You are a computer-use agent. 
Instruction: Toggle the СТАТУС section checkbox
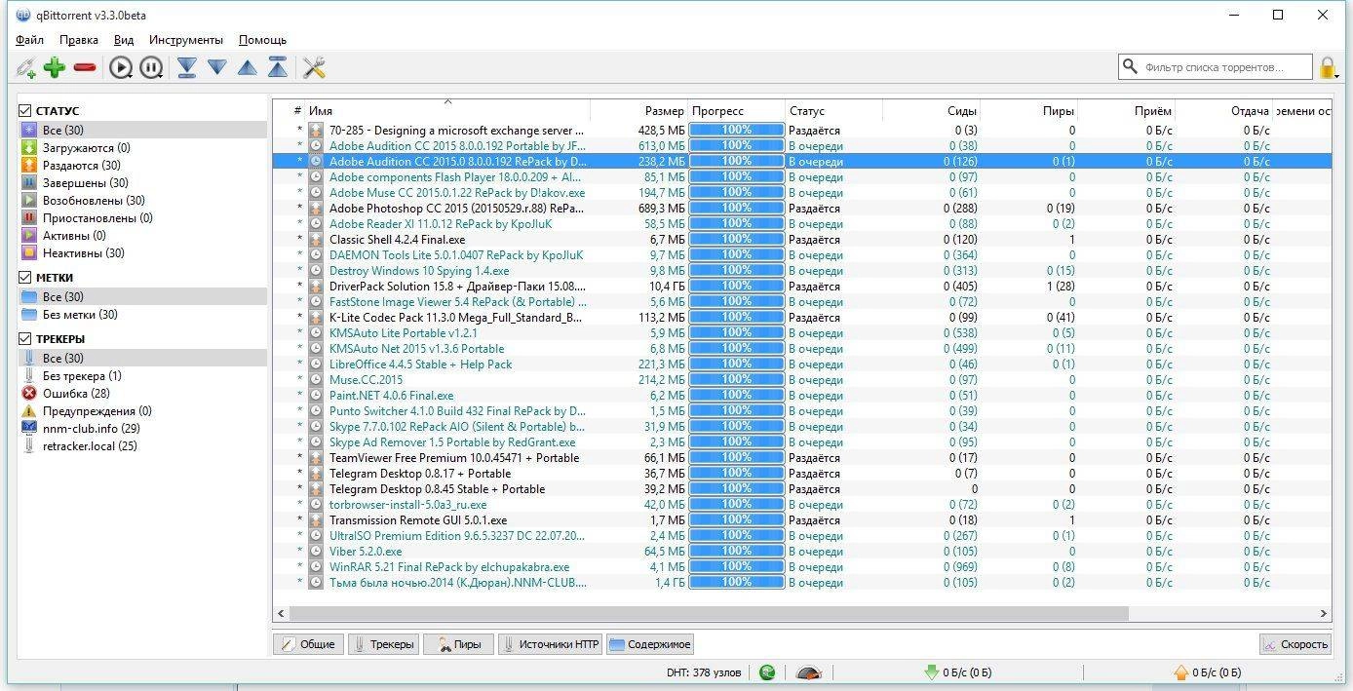(25, 110)
